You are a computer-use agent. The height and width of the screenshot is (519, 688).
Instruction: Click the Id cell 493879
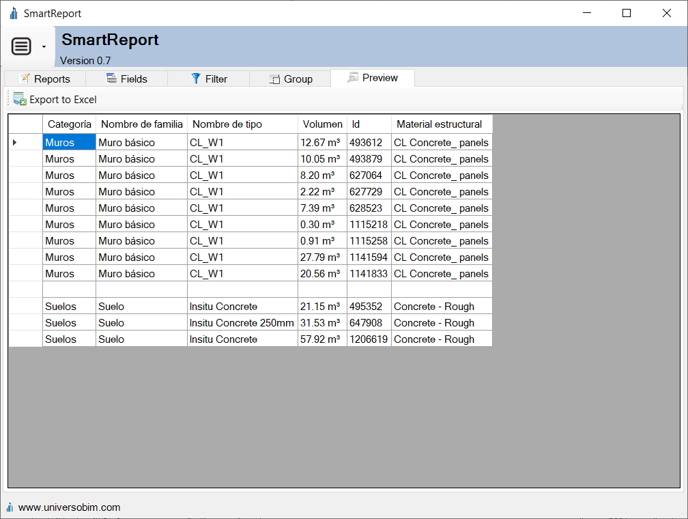pos(369,158)
